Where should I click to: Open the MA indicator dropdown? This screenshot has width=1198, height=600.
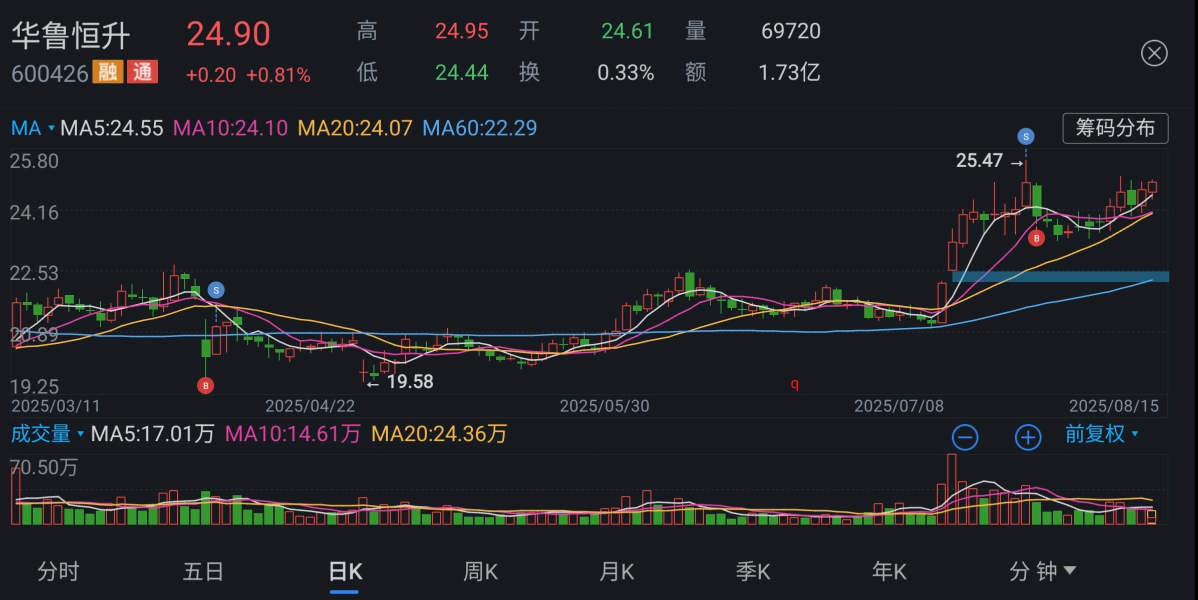(x=33, y=128)
